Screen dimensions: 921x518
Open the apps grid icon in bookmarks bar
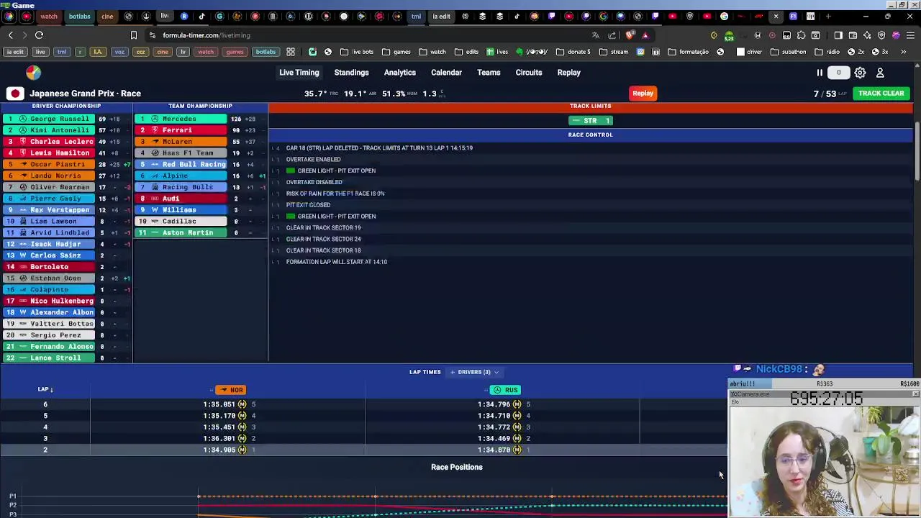pos(290,52)
